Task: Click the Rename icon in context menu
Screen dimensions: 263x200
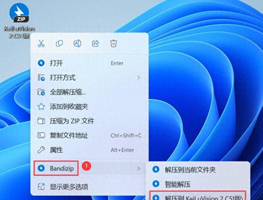Action: pyautogui.click(x=77, y=44)
